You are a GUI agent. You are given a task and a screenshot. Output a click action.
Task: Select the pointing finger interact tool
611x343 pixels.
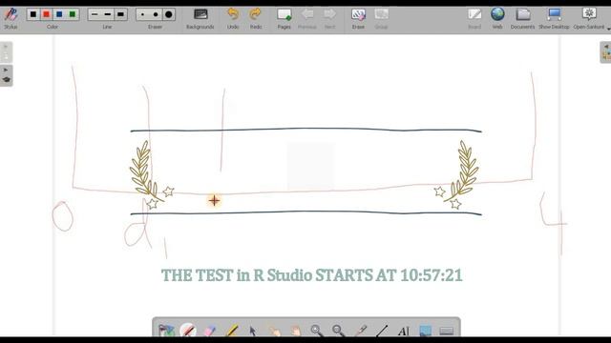[x=274, y=331]
